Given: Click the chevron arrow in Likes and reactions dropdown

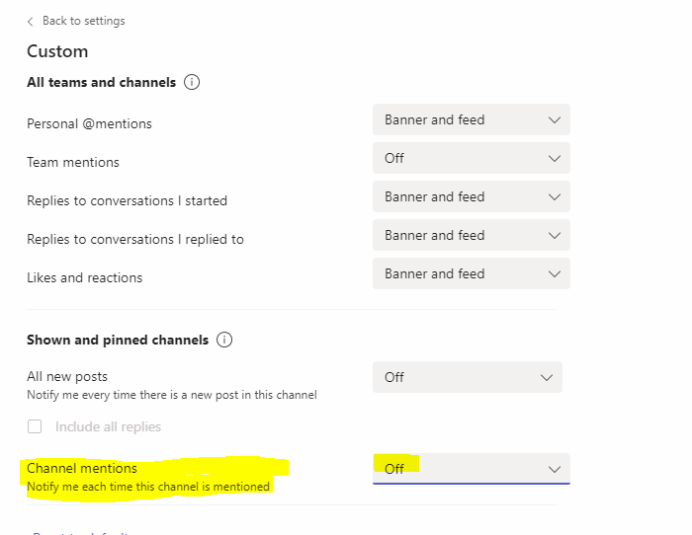Looking at the screenshot, I should [555, 273].
